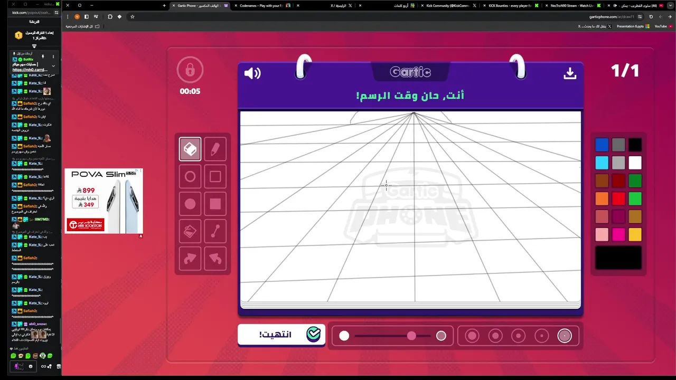Image resolution: width=676 pixels, height=380 pixels.
Task: Mute the game sound speaker icon
Action: pyautogui.click(x=252, y=73)
